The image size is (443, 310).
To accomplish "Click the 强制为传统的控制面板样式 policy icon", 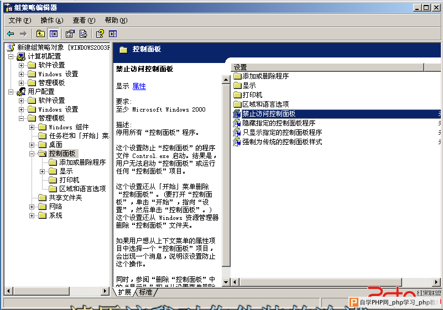I will (x=237, y=141).
